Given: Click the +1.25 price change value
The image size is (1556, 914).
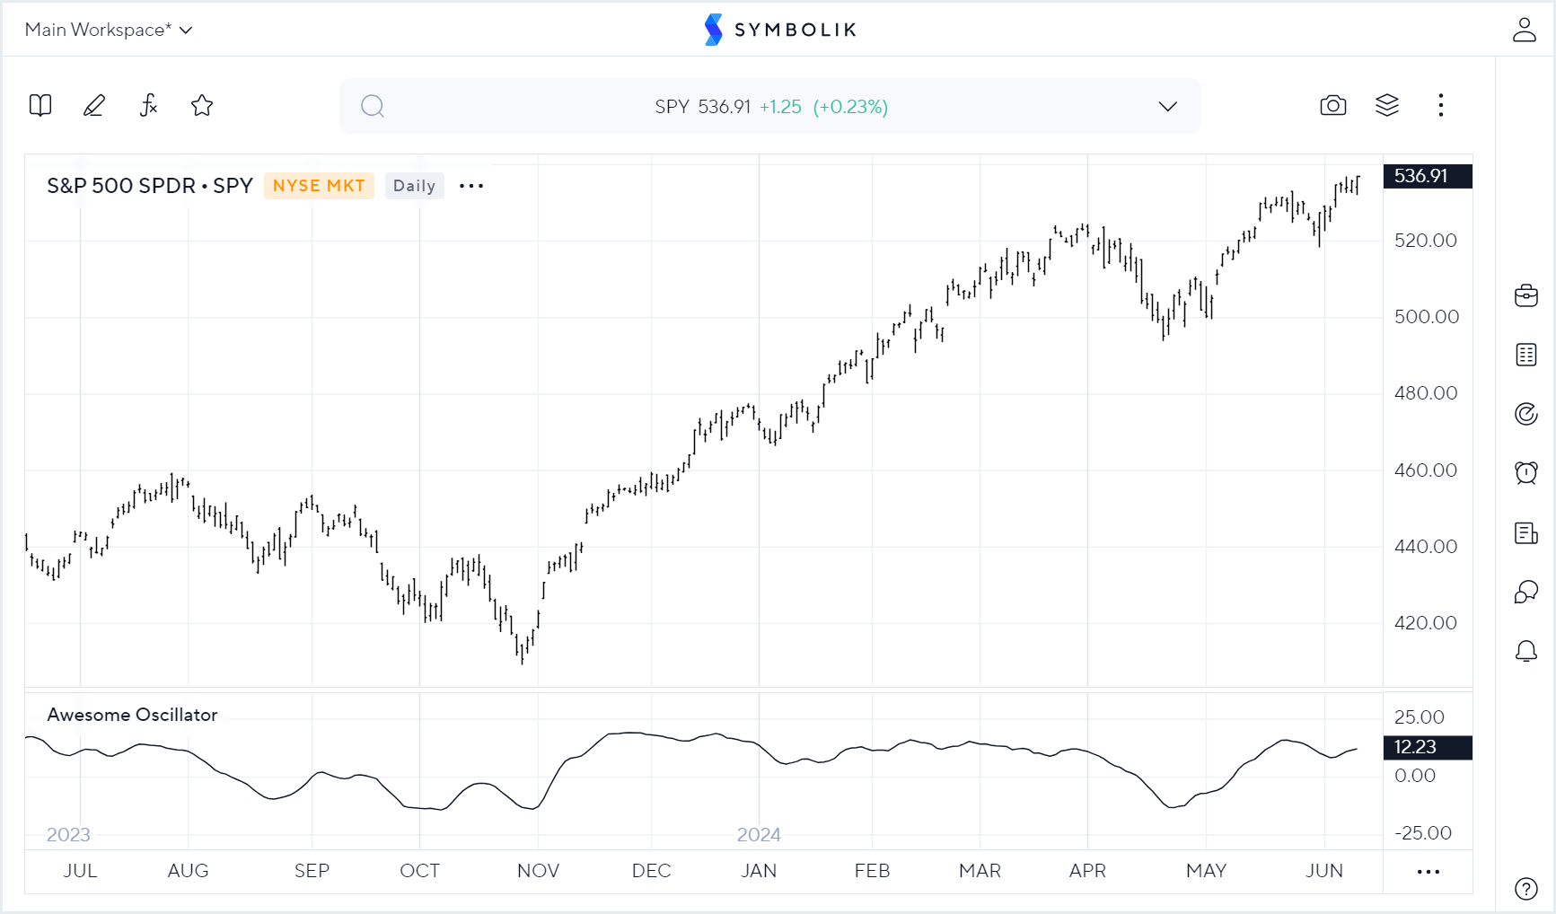Looking at the screenshot, I should (x=780, y=107).
